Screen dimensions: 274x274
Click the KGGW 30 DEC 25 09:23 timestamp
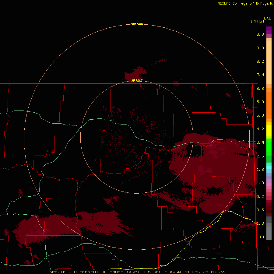pyautogui.click(x=197, y=272)
